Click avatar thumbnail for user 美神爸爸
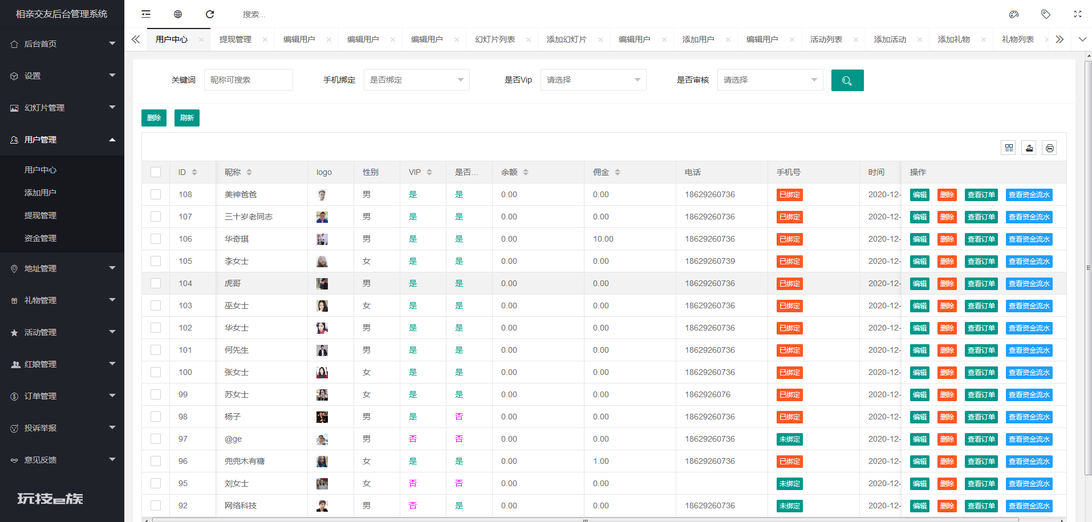This screenshot has height=522, width=1092. [x=322, y=195]
